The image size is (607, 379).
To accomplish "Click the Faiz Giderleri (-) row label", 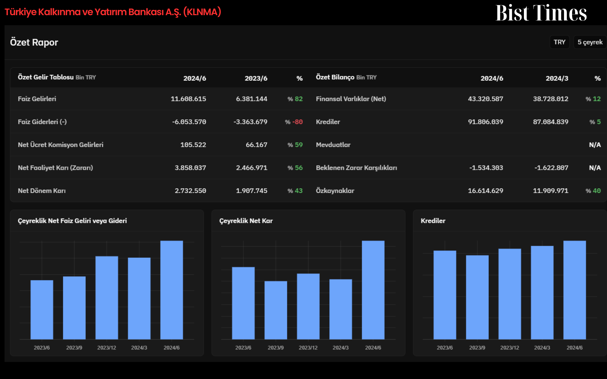I will click(42, 122).
